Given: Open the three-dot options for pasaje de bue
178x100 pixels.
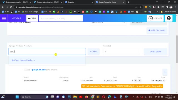Looking at the screenshot, I should click(165, 72).
